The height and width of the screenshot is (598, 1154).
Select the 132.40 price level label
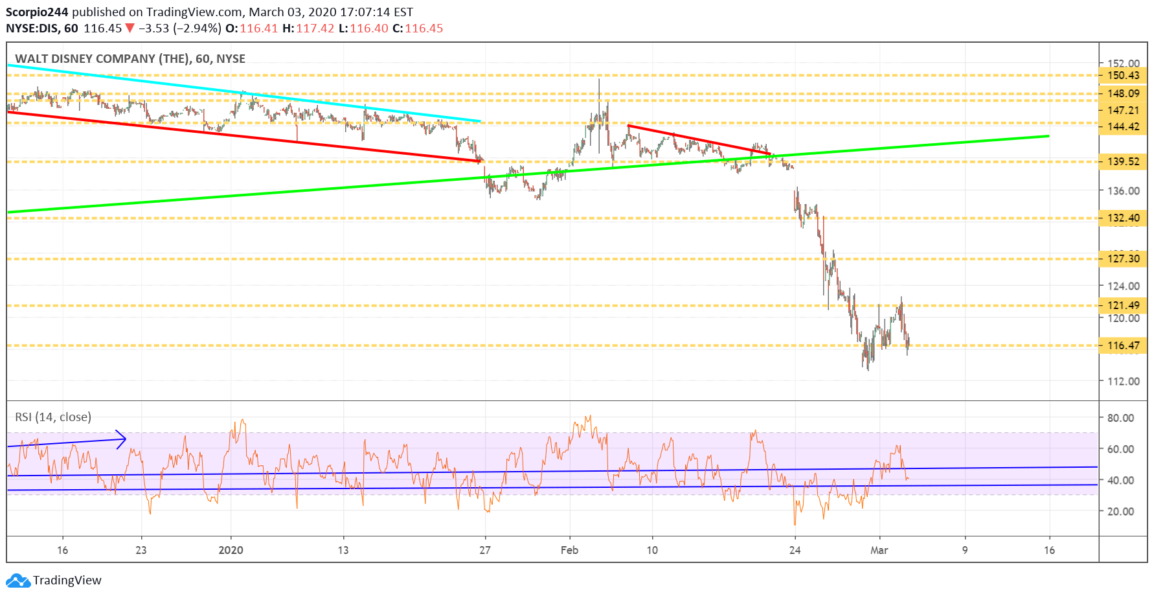tap(1123, 218)
